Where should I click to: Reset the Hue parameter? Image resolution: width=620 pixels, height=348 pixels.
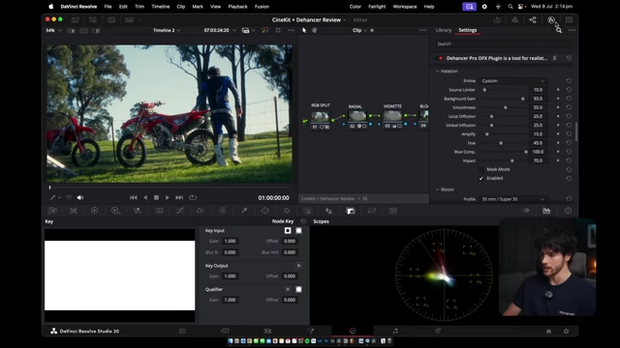coord(569,143)
